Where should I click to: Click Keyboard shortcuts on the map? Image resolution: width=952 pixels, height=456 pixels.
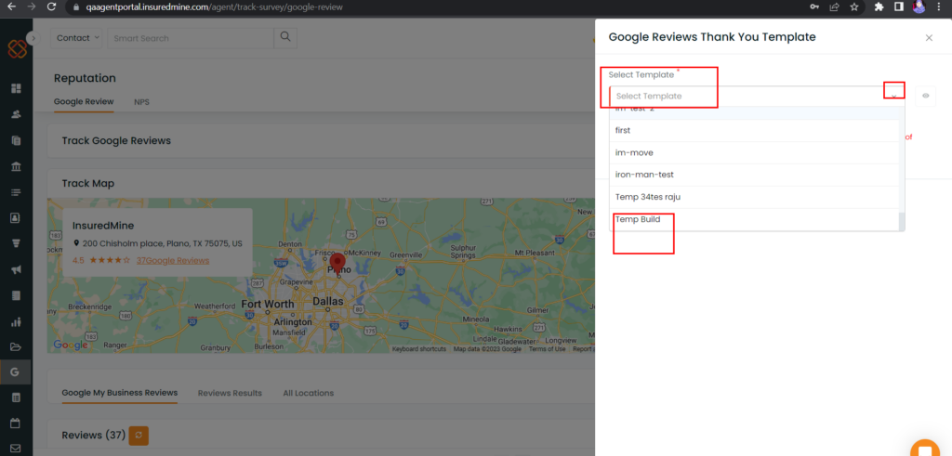(419, 349)
